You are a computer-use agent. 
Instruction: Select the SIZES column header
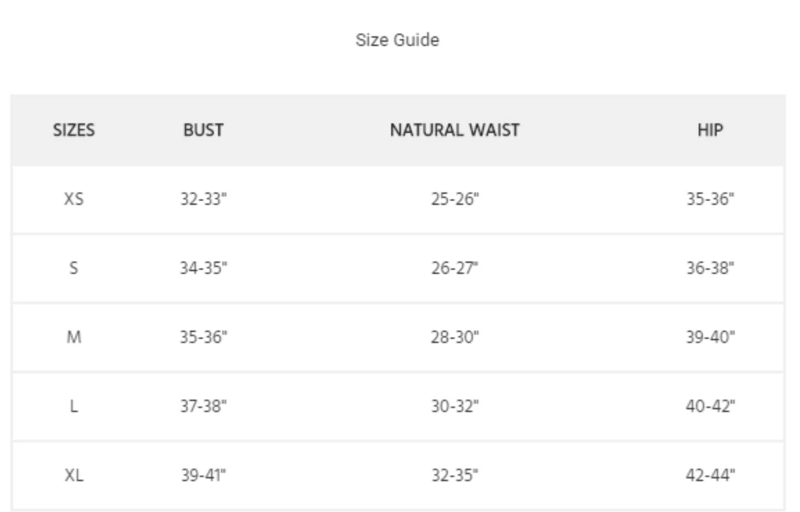[74, 130]
